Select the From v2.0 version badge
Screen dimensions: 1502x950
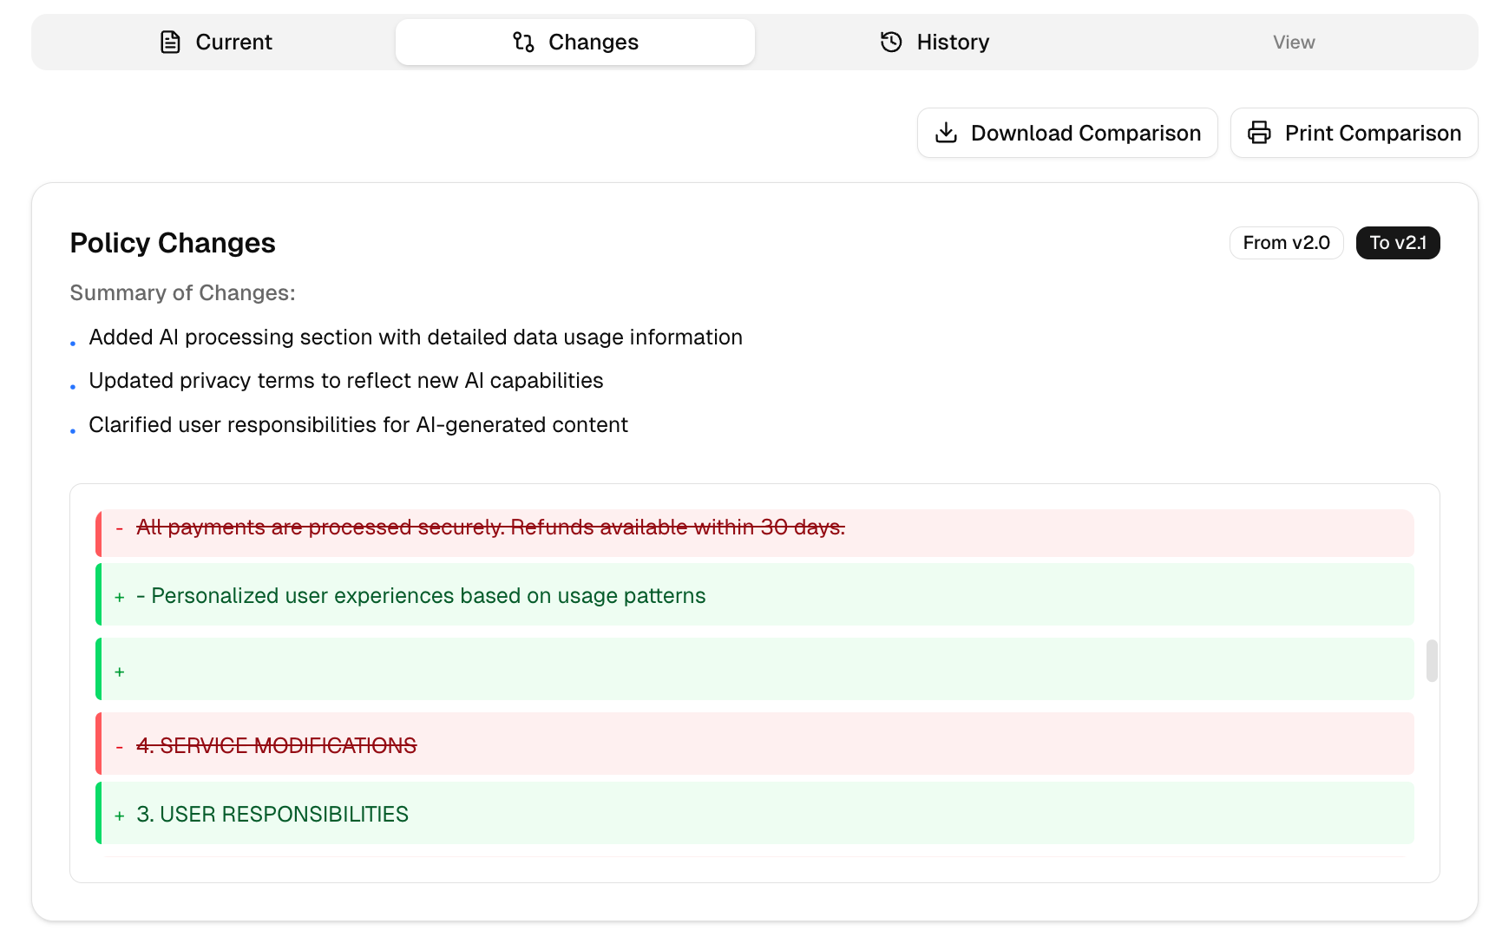click(x=1286, y=243)
